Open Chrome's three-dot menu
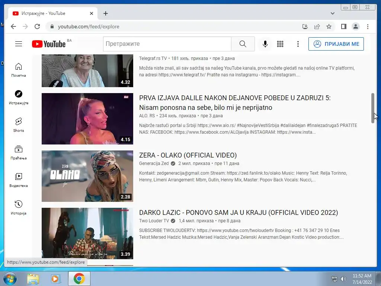The width and height of the screenshot is (381, 286). coord(368,26)
